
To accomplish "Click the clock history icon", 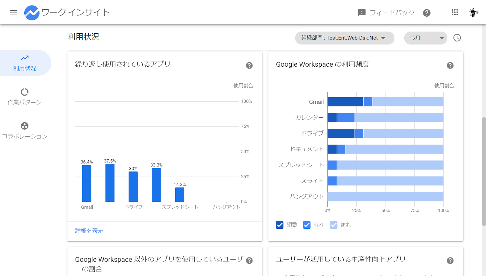I will pos(457,38).
